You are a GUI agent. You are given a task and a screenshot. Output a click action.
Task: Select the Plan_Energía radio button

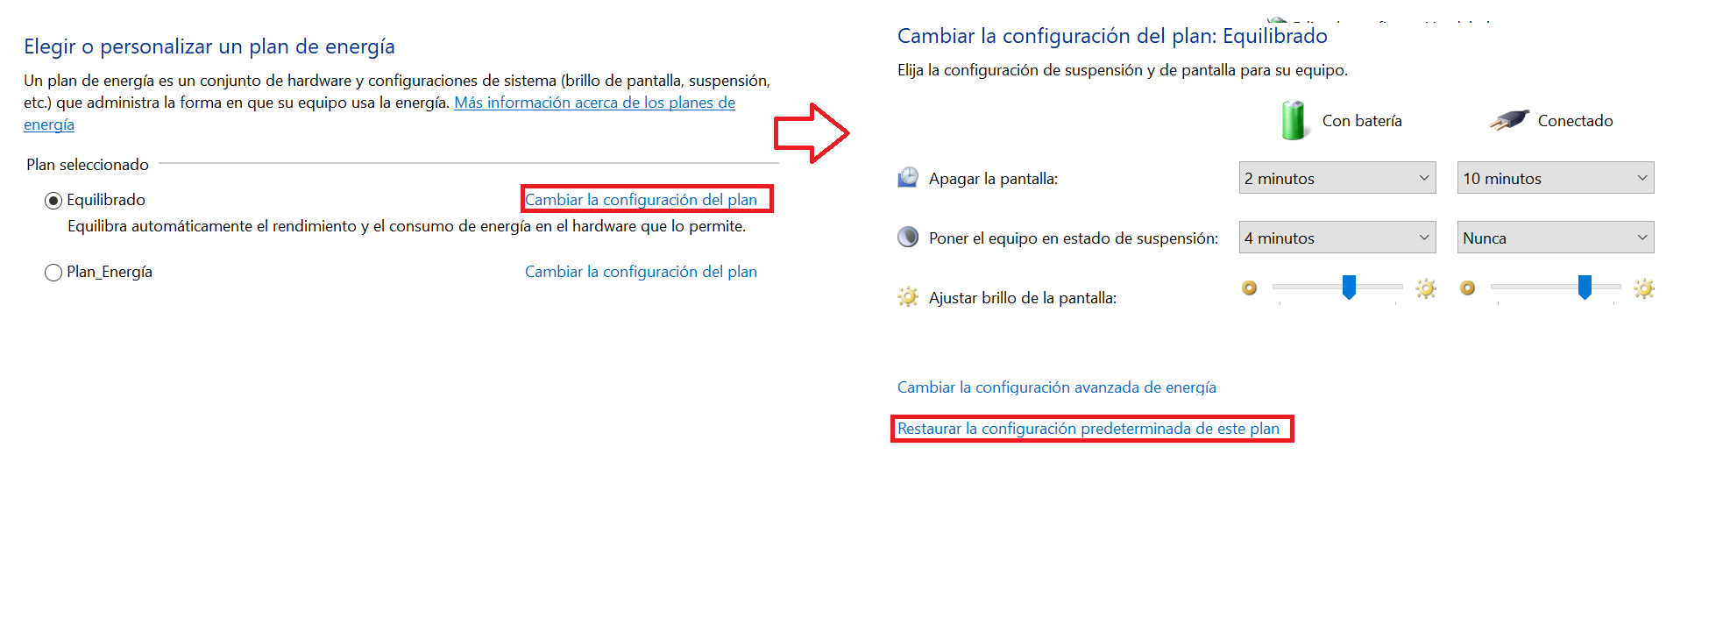tap(53, 273)
